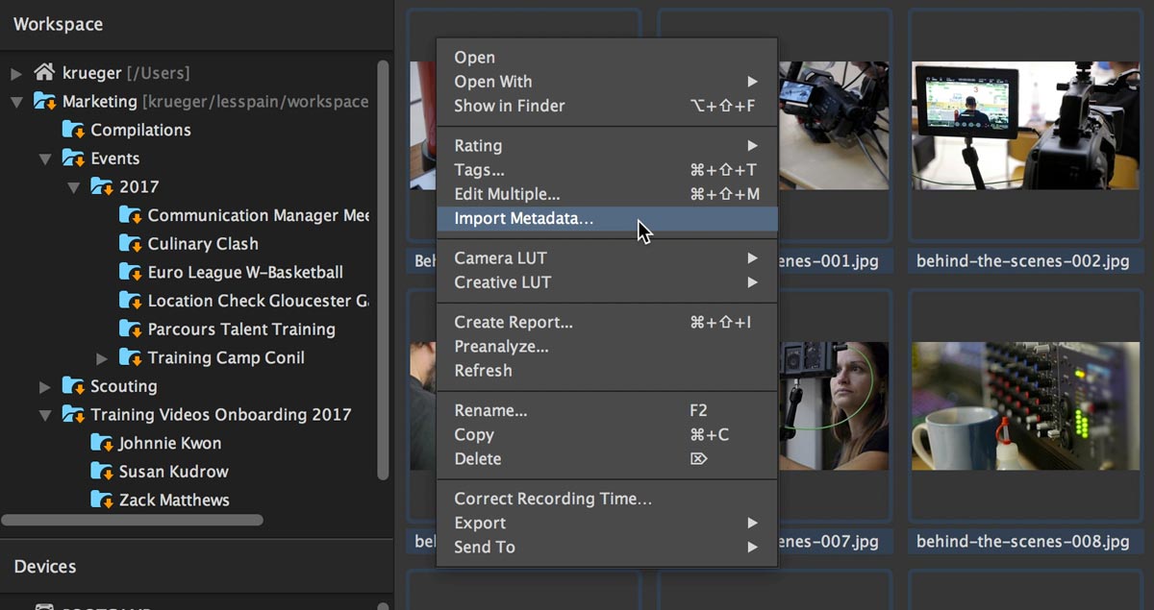
Task: Click the Devices panel header
Action: (x=196, y=567)
